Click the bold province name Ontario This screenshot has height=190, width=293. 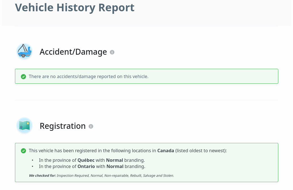click(86, 166)
